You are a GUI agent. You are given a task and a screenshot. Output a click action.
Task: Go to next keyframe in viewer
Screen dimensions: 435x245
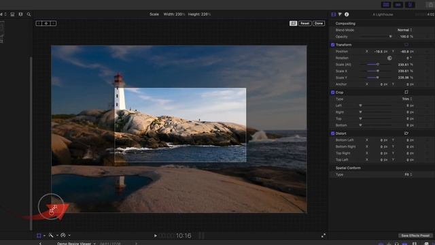[53, 23]
